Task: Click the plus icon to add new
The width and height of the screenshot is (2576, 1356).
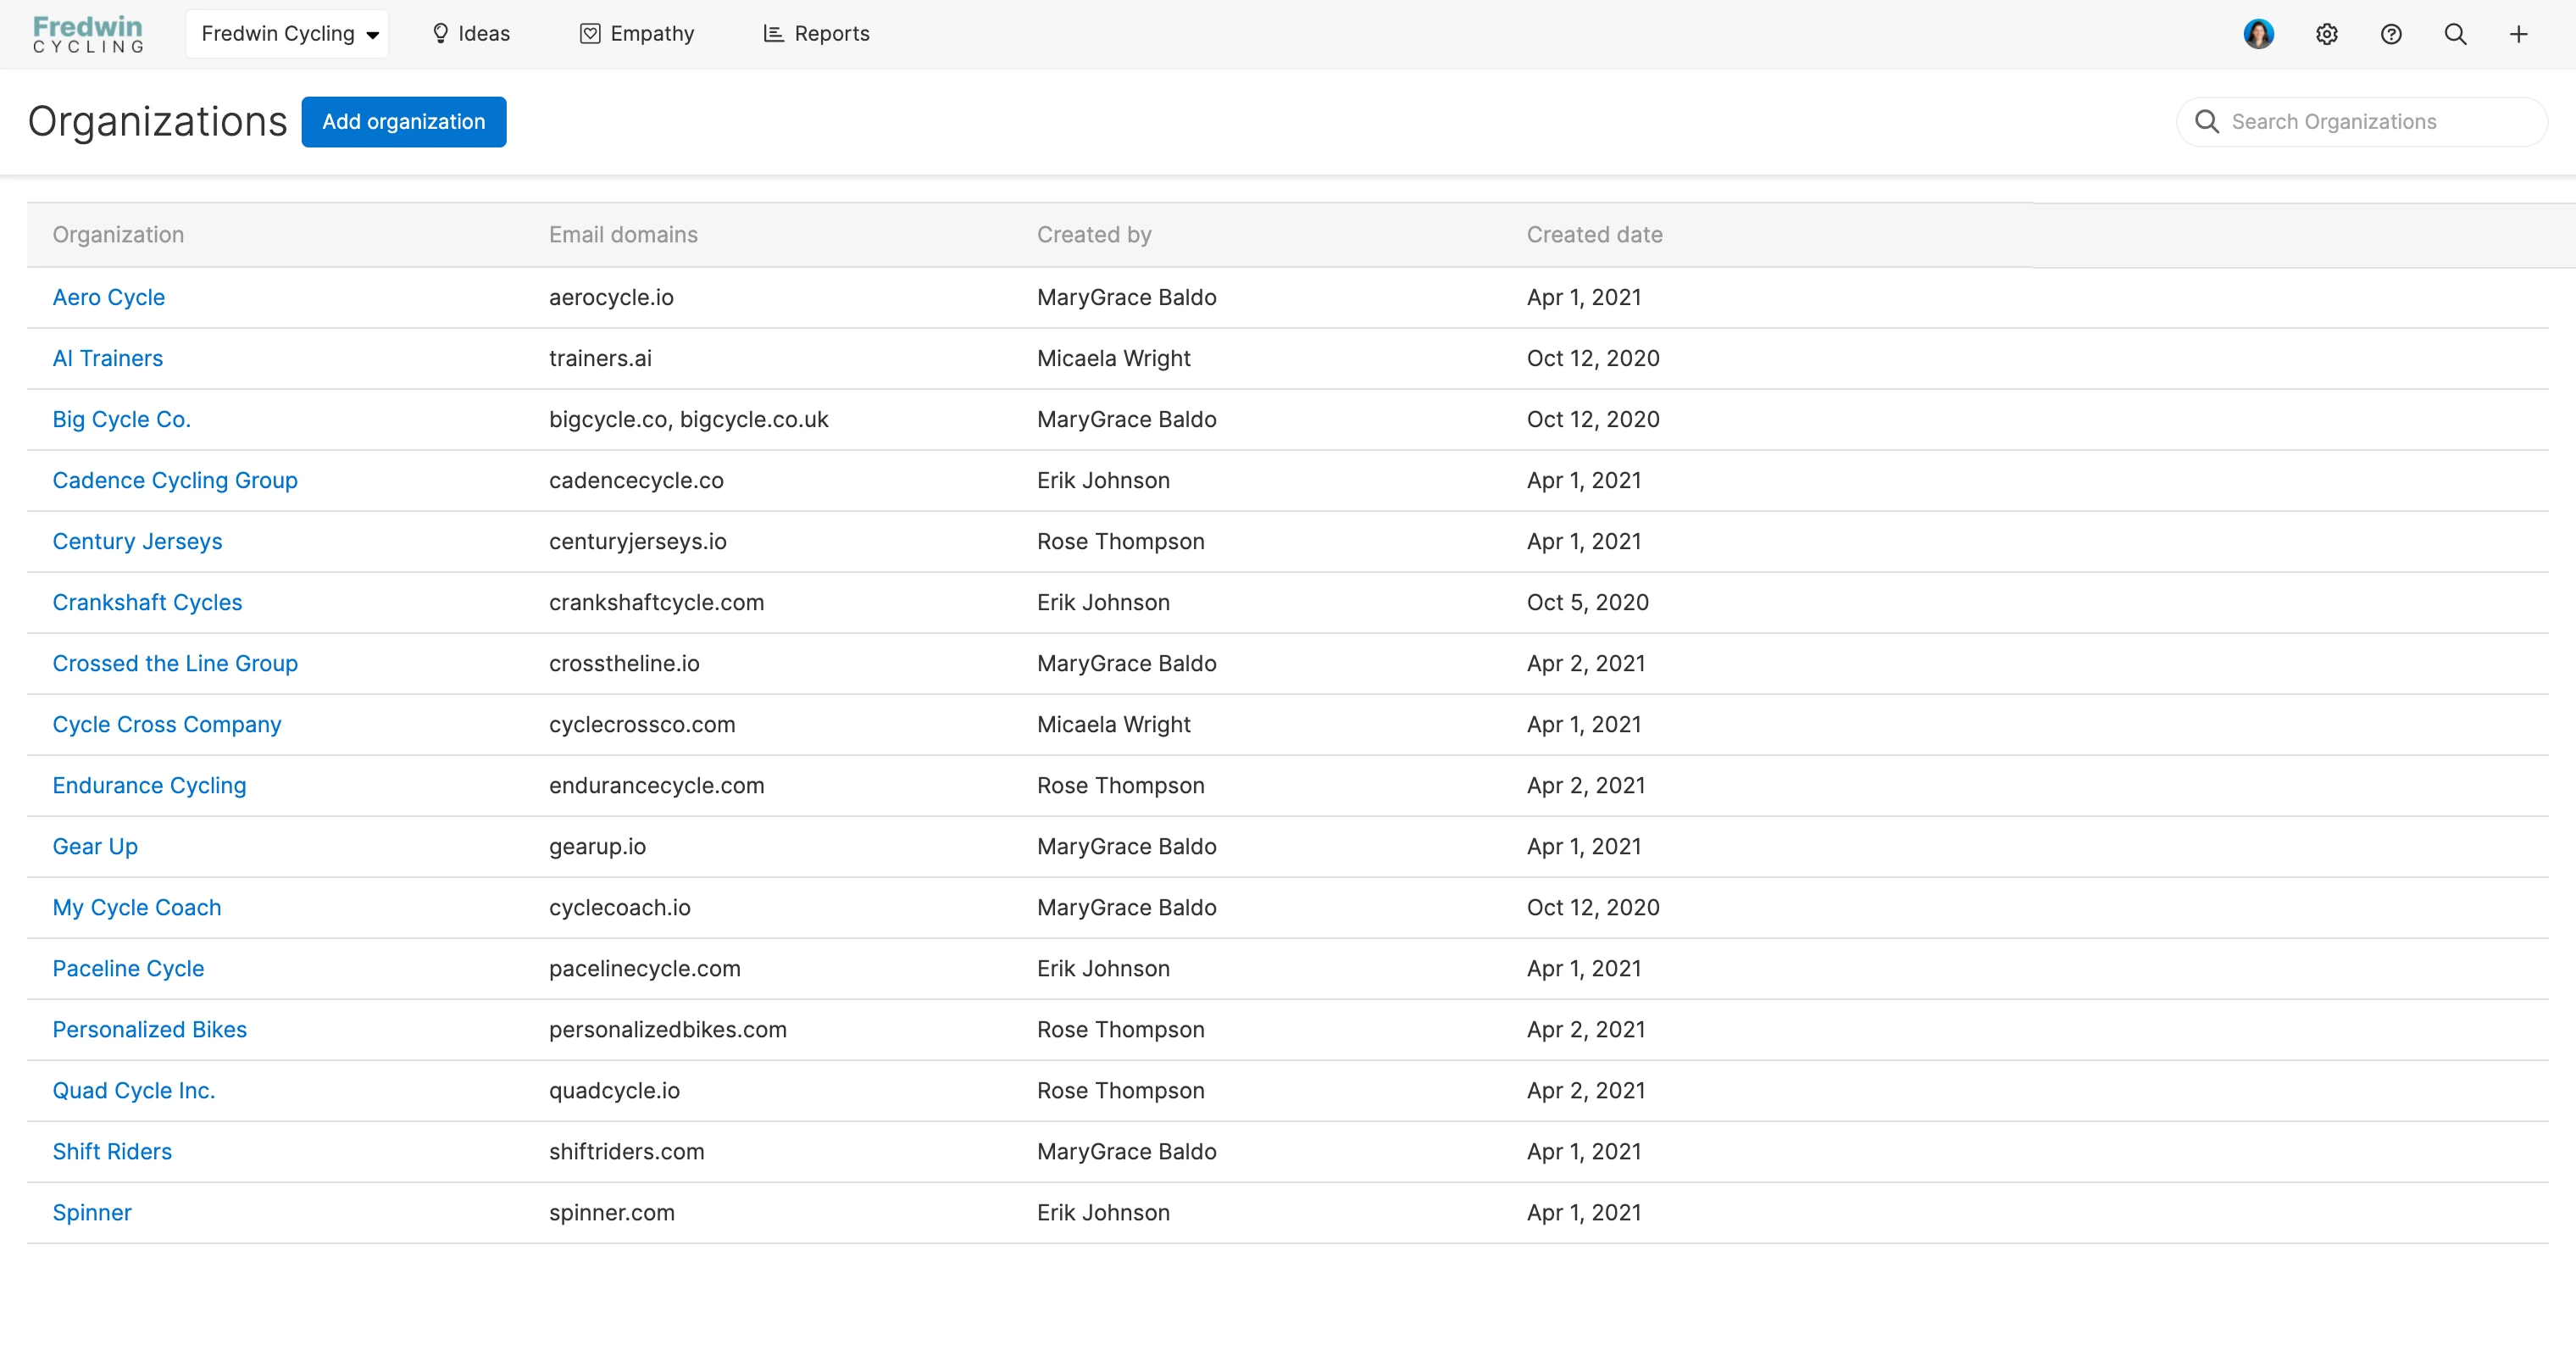Action: [2518, 34]
